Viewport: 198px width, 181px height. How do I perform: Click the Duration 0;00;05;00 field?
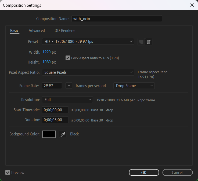[x=55, y=120]
